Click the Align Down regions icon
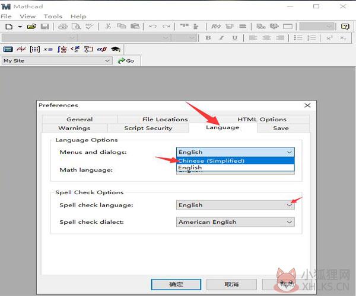The width and height of the screenshot is (356, 296). (x=196, y=26)
